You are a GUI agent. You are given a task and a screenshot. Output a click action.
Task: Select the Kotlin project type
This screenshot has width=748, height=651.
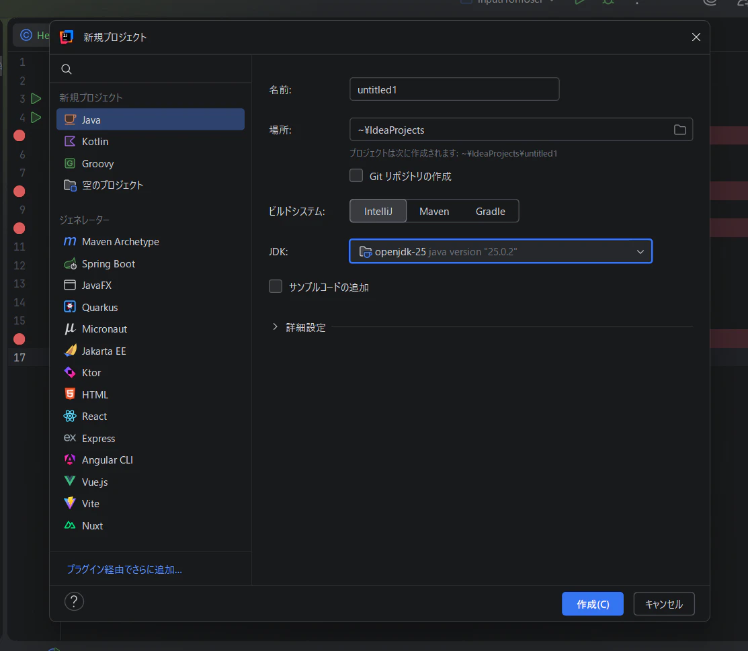pos(151,141)
